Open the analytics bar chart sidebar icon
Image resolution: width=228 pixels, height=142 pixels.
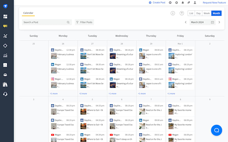tap(5, 55)
